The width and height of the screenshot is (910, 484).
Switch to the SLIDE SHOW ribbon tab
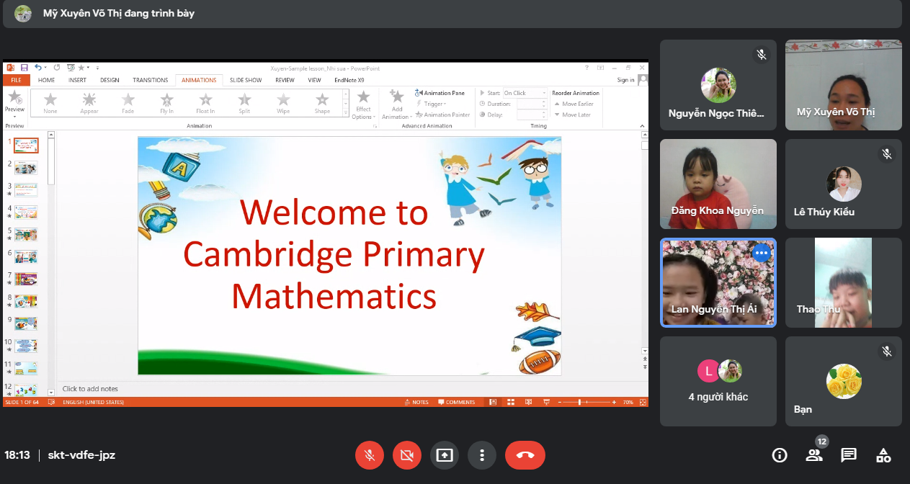coord(246,80)
